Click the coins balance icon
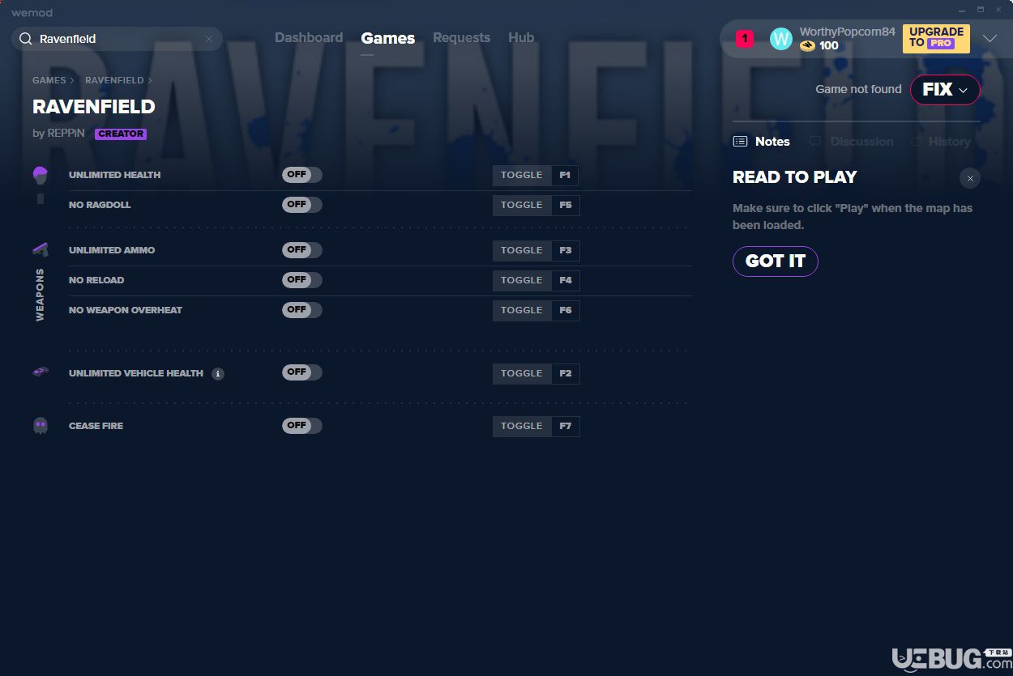The height and width of the screenshot is (676, 1013). pyautogui.click(x=807, y=46)
